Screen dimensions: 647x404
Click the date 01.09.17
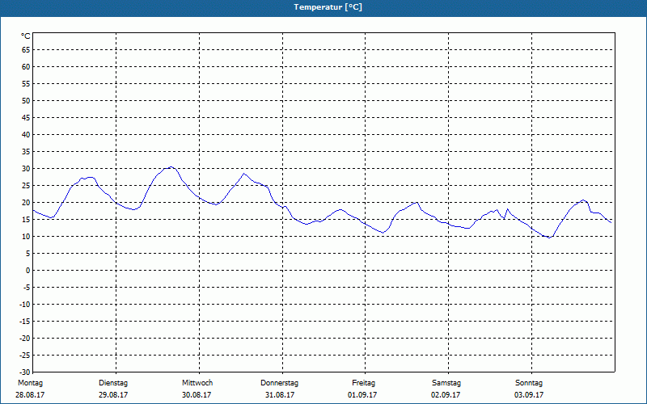click(x=362, y=395)
